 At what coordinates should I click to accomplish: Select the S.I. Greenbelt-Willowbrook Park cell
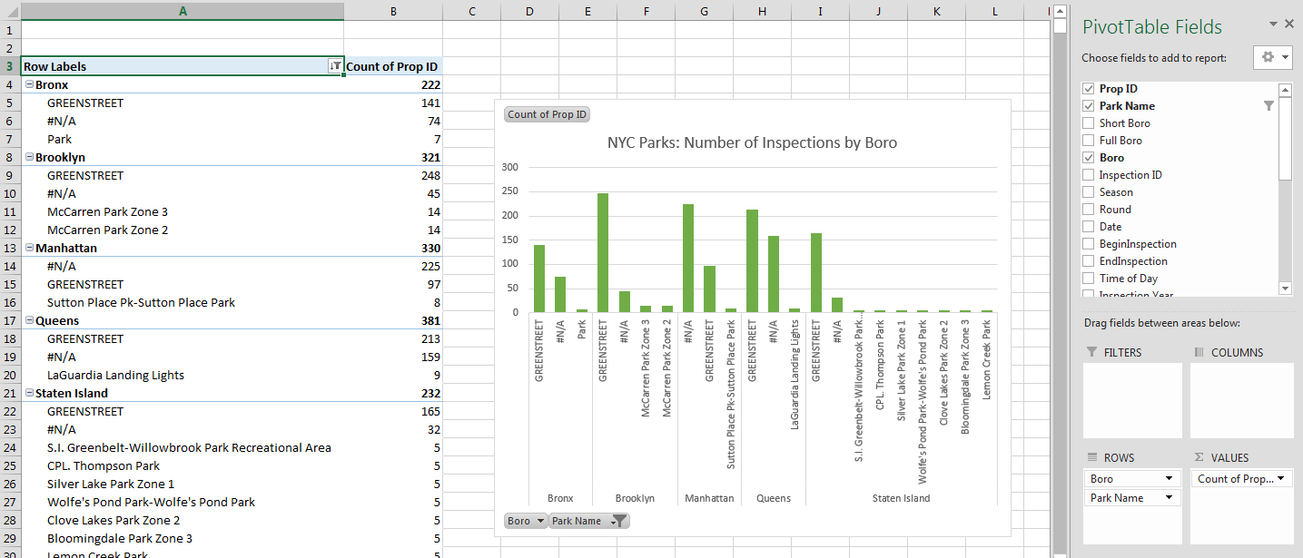(x=183, y=447)
